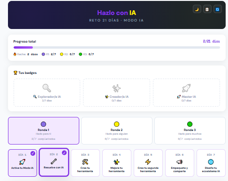Click "0/7 días" under Master IA badge

tap(186, 101)
